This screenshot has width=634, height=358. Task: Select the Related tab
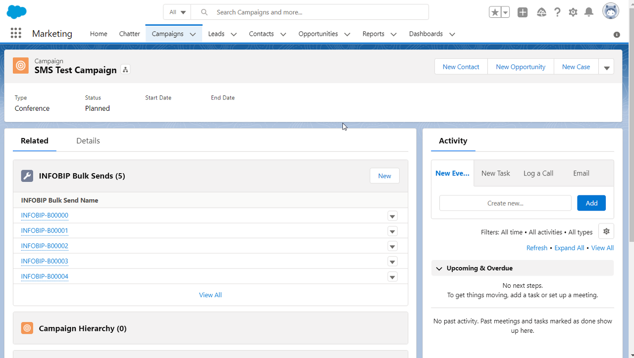[x=35, y=141]
